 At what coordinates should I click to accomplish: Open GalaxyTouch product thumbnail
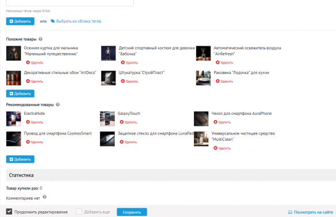pyautogui.click(x=107, y=119)
